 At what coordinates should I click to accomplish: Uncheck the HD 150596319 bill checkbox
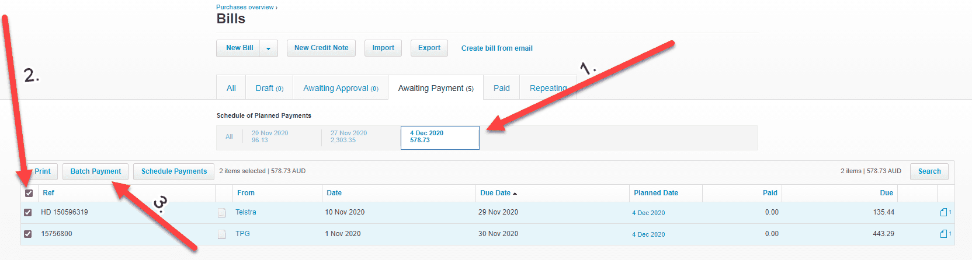coord(27,212)
